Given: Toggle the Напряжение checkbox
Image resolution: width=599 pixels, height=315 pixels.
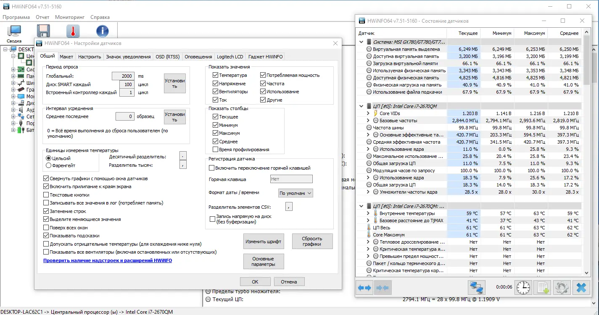Looking at the screenshot, I should point(216,84).
